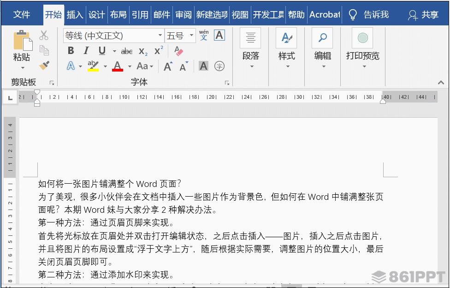The image size is (450, 288).
Task: Toggle italic formatting
Action: point(86,51)
